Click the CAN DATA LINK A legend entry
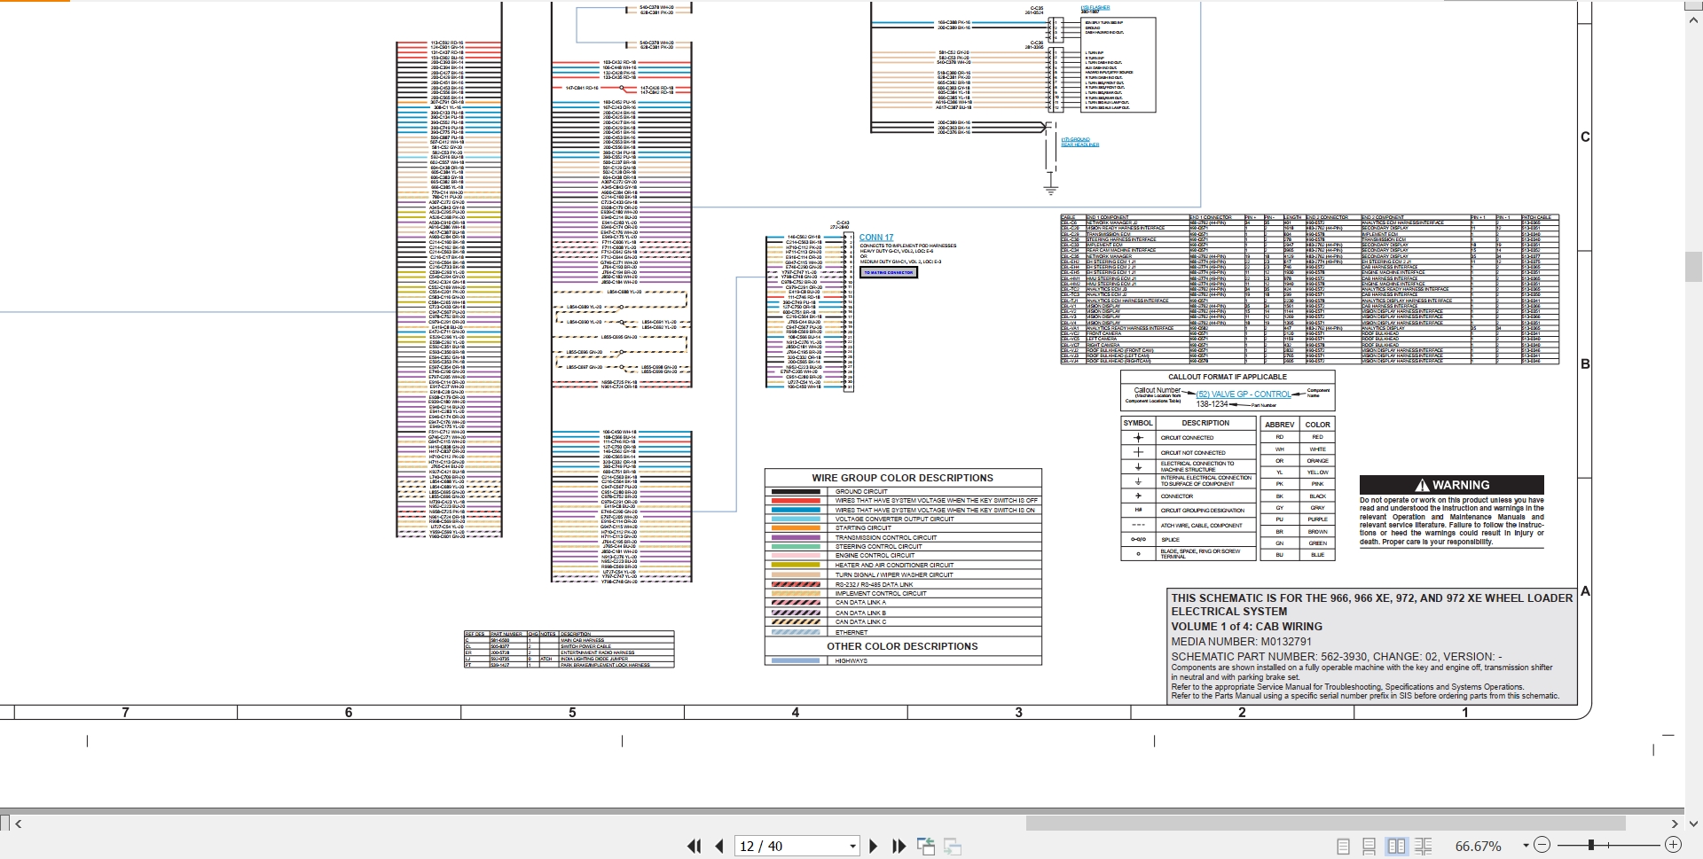Screen dimensions: 1703x859 click(860, 603)
